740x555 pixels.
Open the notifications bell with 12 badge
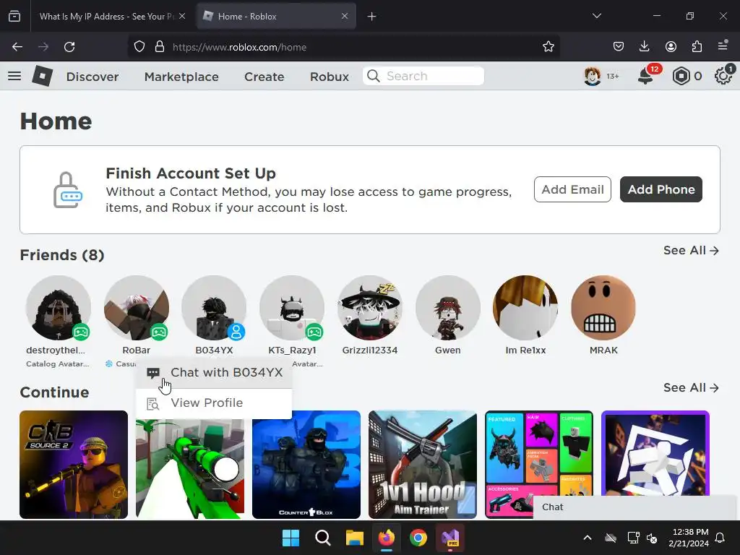pos(645,76)
